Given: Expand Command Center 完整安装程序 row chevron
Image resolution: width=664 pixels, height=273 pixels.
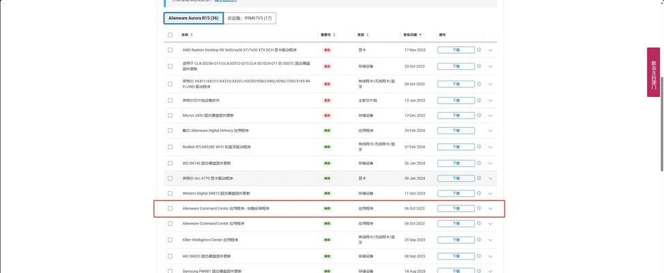Looking at the screenshot, I should point(491,209).
